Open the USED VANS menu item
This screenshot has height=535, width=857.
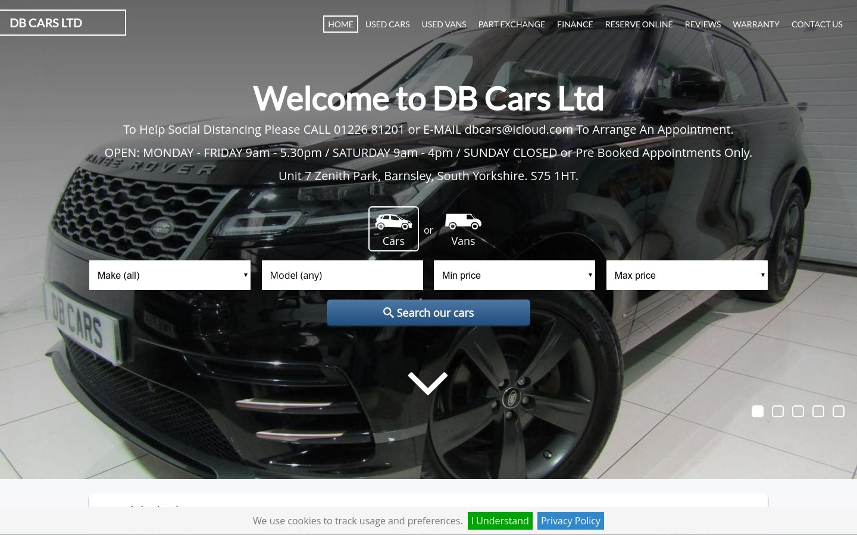point(444,24)
